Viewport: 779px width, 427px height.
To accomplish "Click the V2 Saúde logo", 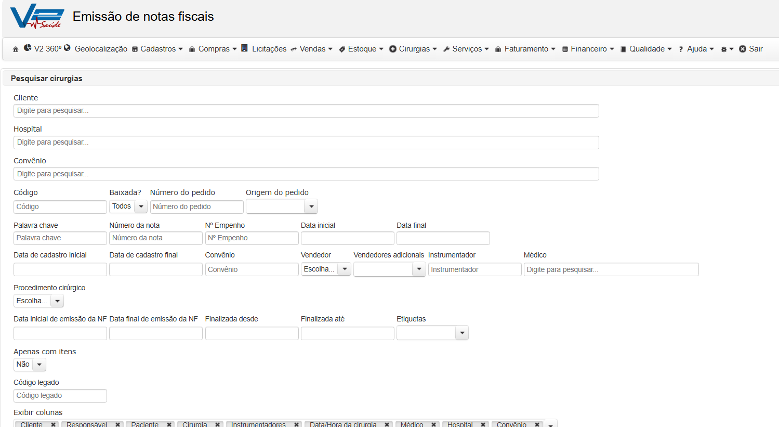I will [x=37, y=17].
